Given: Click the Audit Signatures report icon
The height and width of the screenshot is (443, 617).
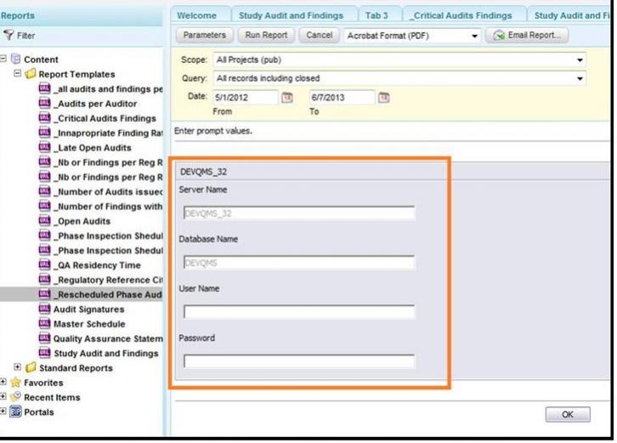Looking at the screenshot, I should (44, 309).
